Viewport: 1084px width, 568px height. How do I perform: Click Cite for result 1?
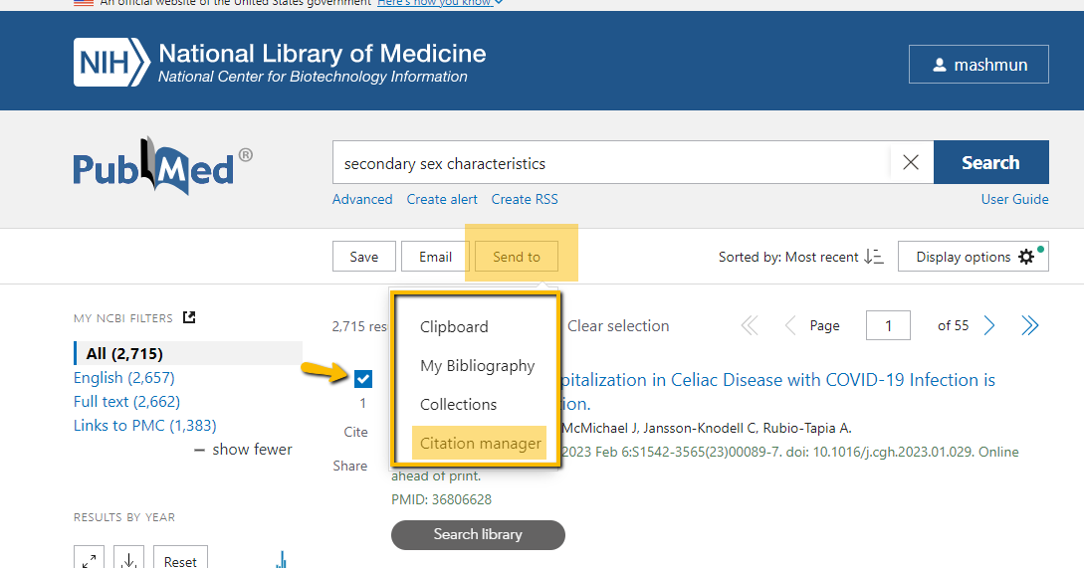point(356,432)
